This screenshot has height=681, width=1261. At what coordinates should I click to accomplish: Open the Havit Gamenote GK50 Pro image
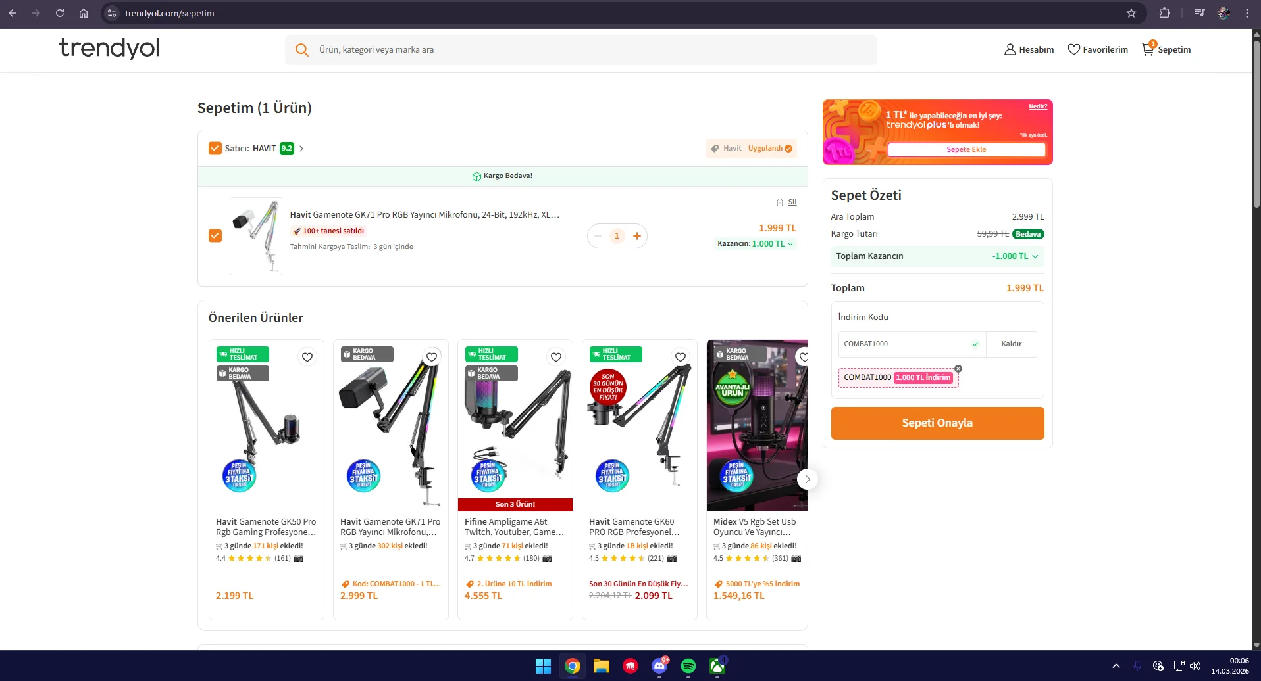pos(267,425)
